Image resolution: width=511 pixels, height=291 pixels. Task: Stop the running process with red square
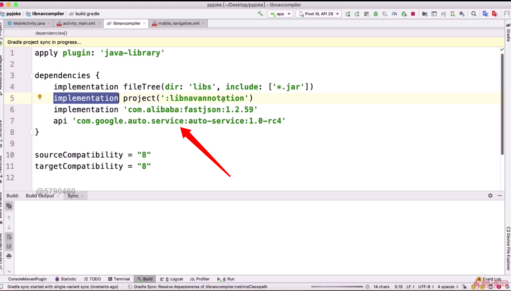pyautogui.click(x=413, y=14)
